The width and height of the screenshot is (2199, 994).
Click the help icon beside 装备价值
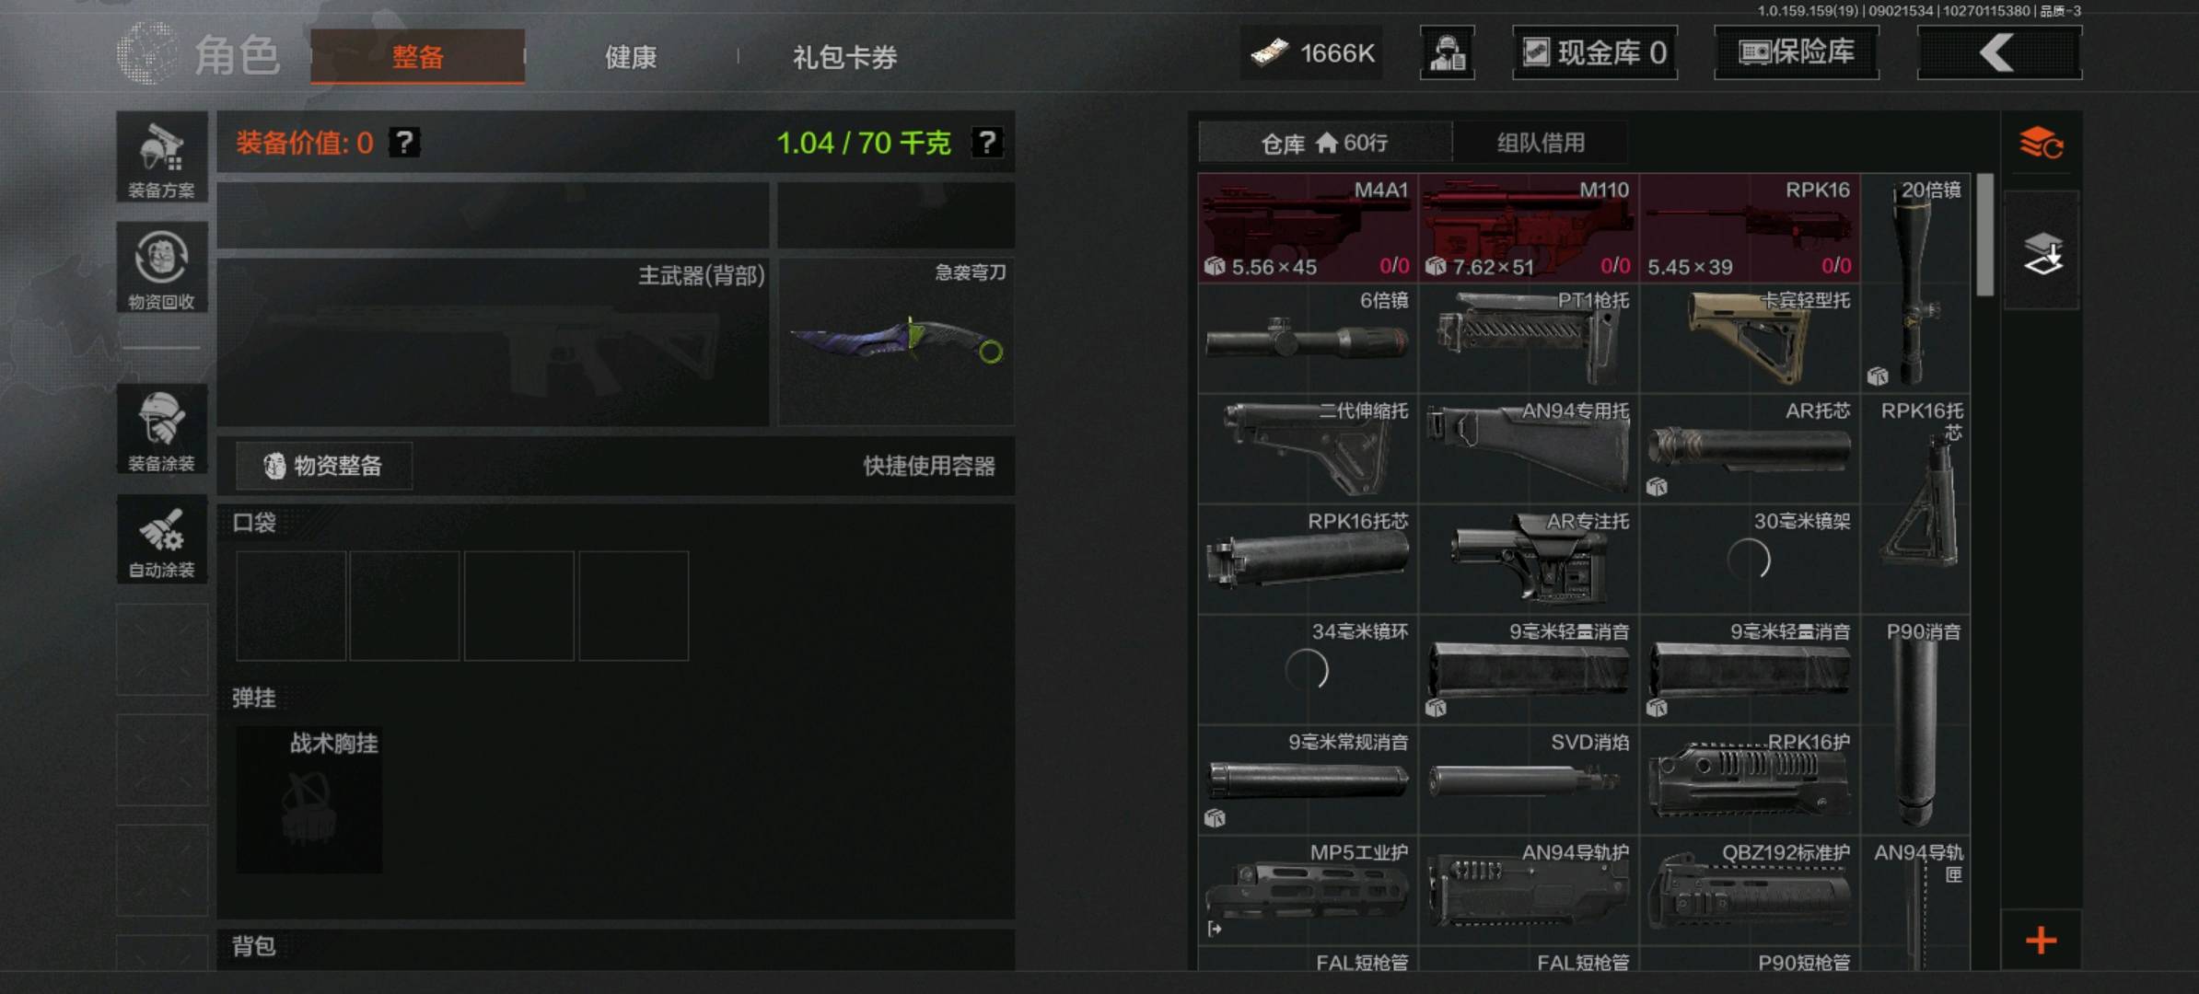pyautogui.click(x=404, y=143)
